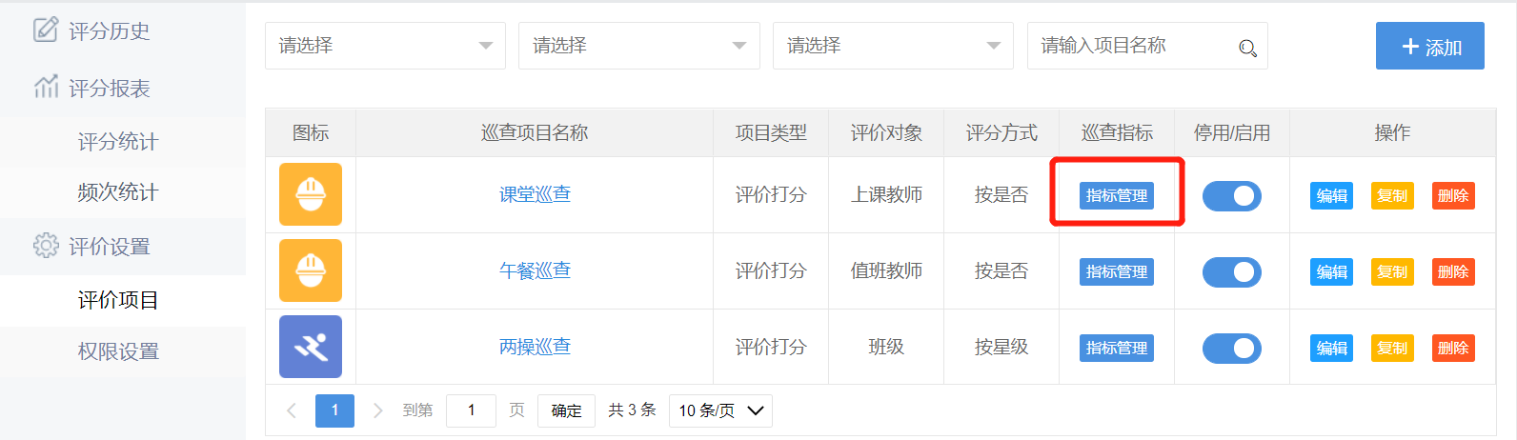Click the hard hat icon for 课堂巡查
The image size is (1517, 440).
(x=310, y=194)
